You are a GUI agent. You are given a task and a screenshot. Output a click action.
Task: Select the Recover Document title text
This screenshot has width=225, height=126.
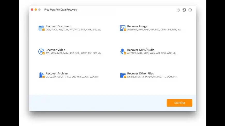click(x=59, y=26)
